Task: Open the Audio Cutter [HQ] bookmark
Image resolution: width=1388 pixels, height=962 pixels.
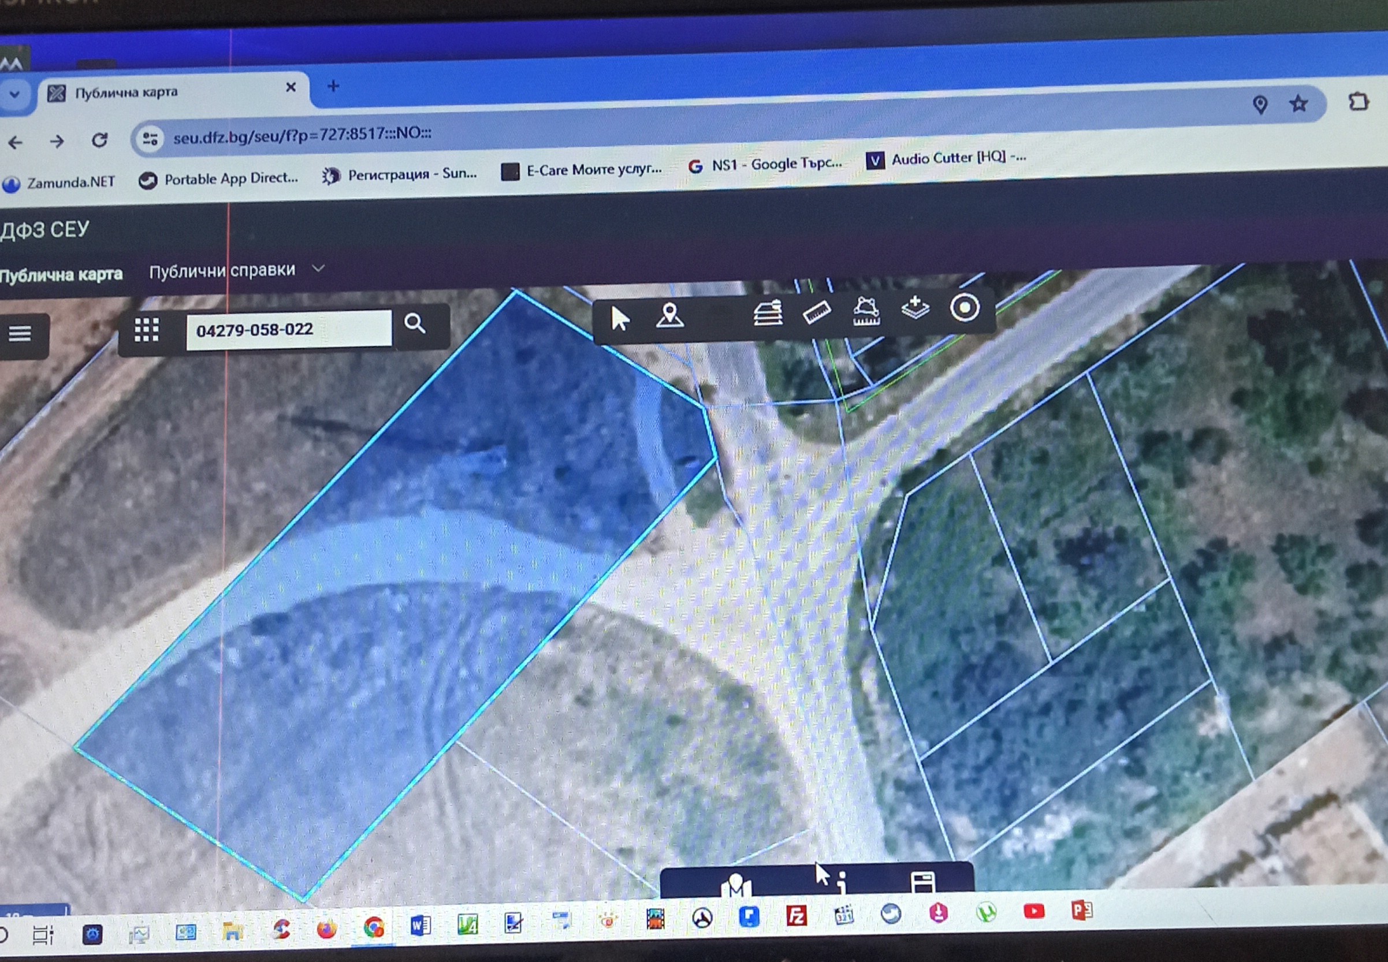Action: pyautogui.click(x=946, y=159)
